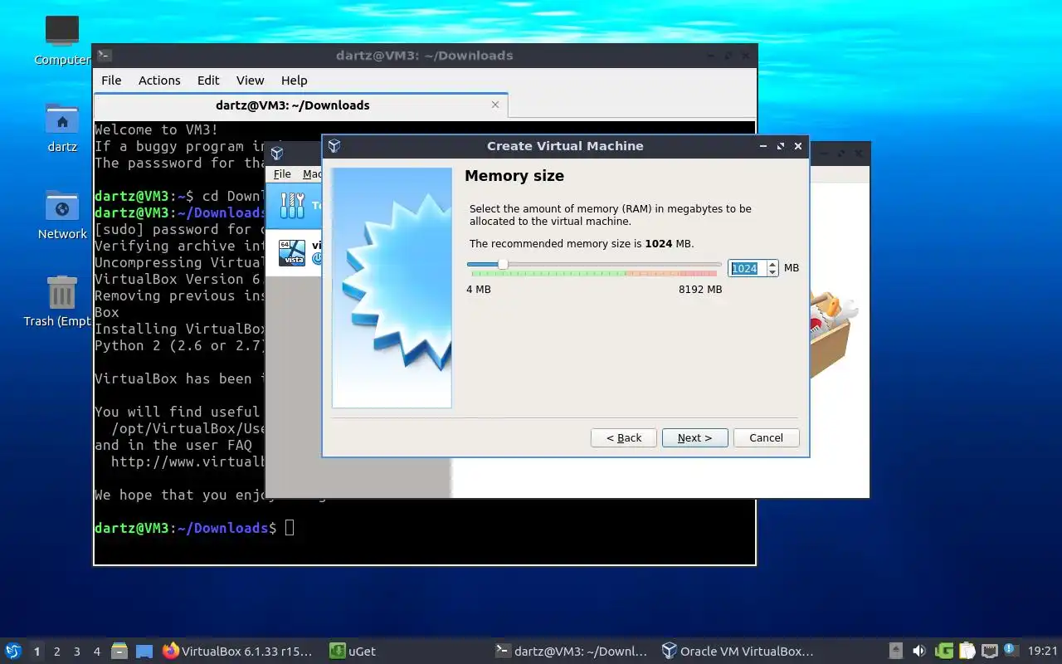Open File menu in VirtualBox Manager window
The height and width of the screenshot is (664, 1062).
(282, 174)
